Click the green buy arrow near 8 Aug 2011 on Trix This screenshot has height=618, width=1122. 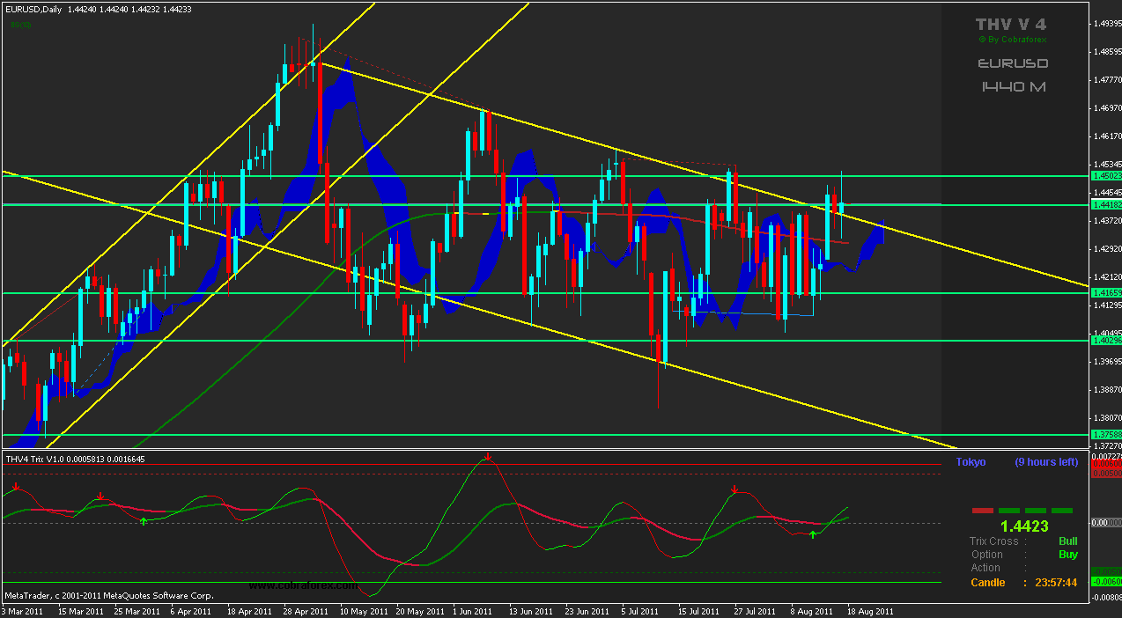813,534
